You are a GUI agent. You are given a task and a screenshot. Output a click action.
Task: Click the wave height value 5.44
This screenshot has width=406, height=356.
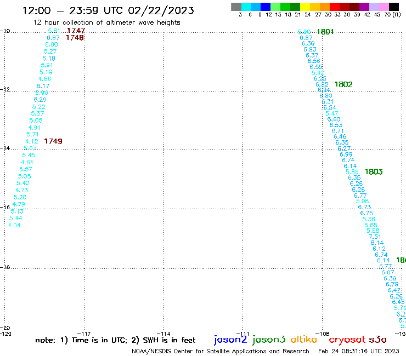pyautogui.click(x=15, y=218)
